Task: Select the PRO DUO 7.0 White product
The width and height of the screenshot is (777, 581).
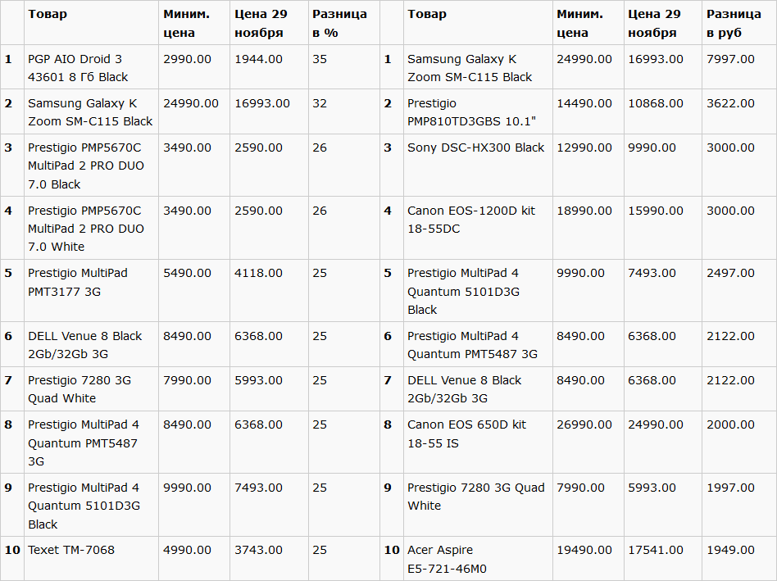Action: 85,229
